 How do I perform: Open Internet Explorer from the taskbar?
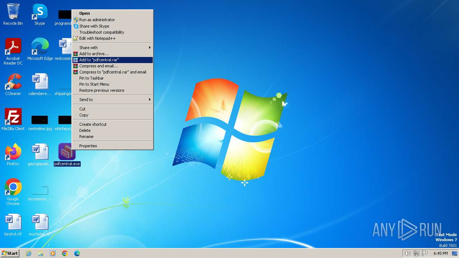(x=29, y=253)
